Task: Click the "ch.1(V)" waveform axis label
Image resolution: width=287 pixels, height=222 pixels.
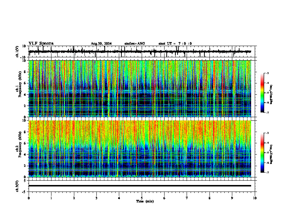Action: (x=17, y=52)
